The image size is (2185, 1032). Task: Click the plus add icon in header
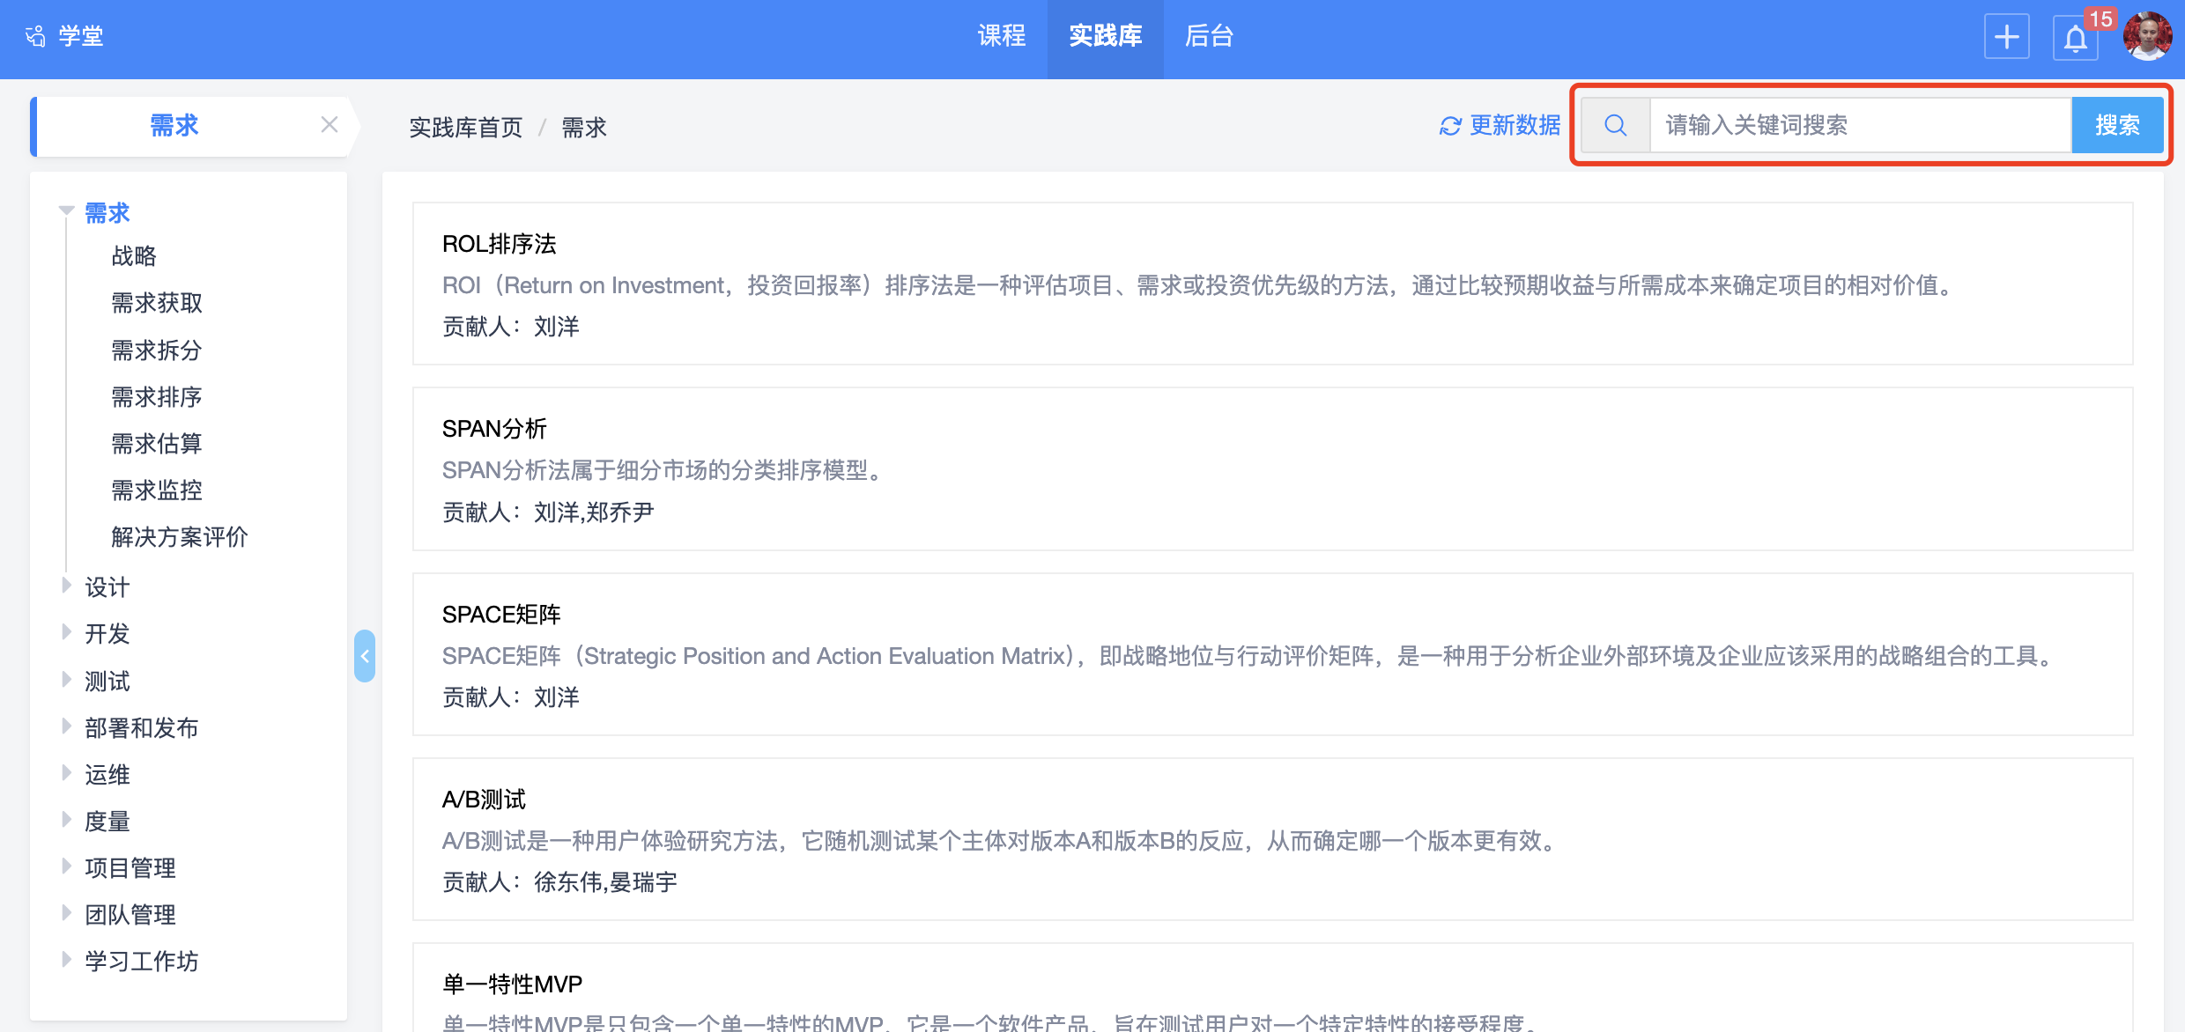tap(2006, 37)
